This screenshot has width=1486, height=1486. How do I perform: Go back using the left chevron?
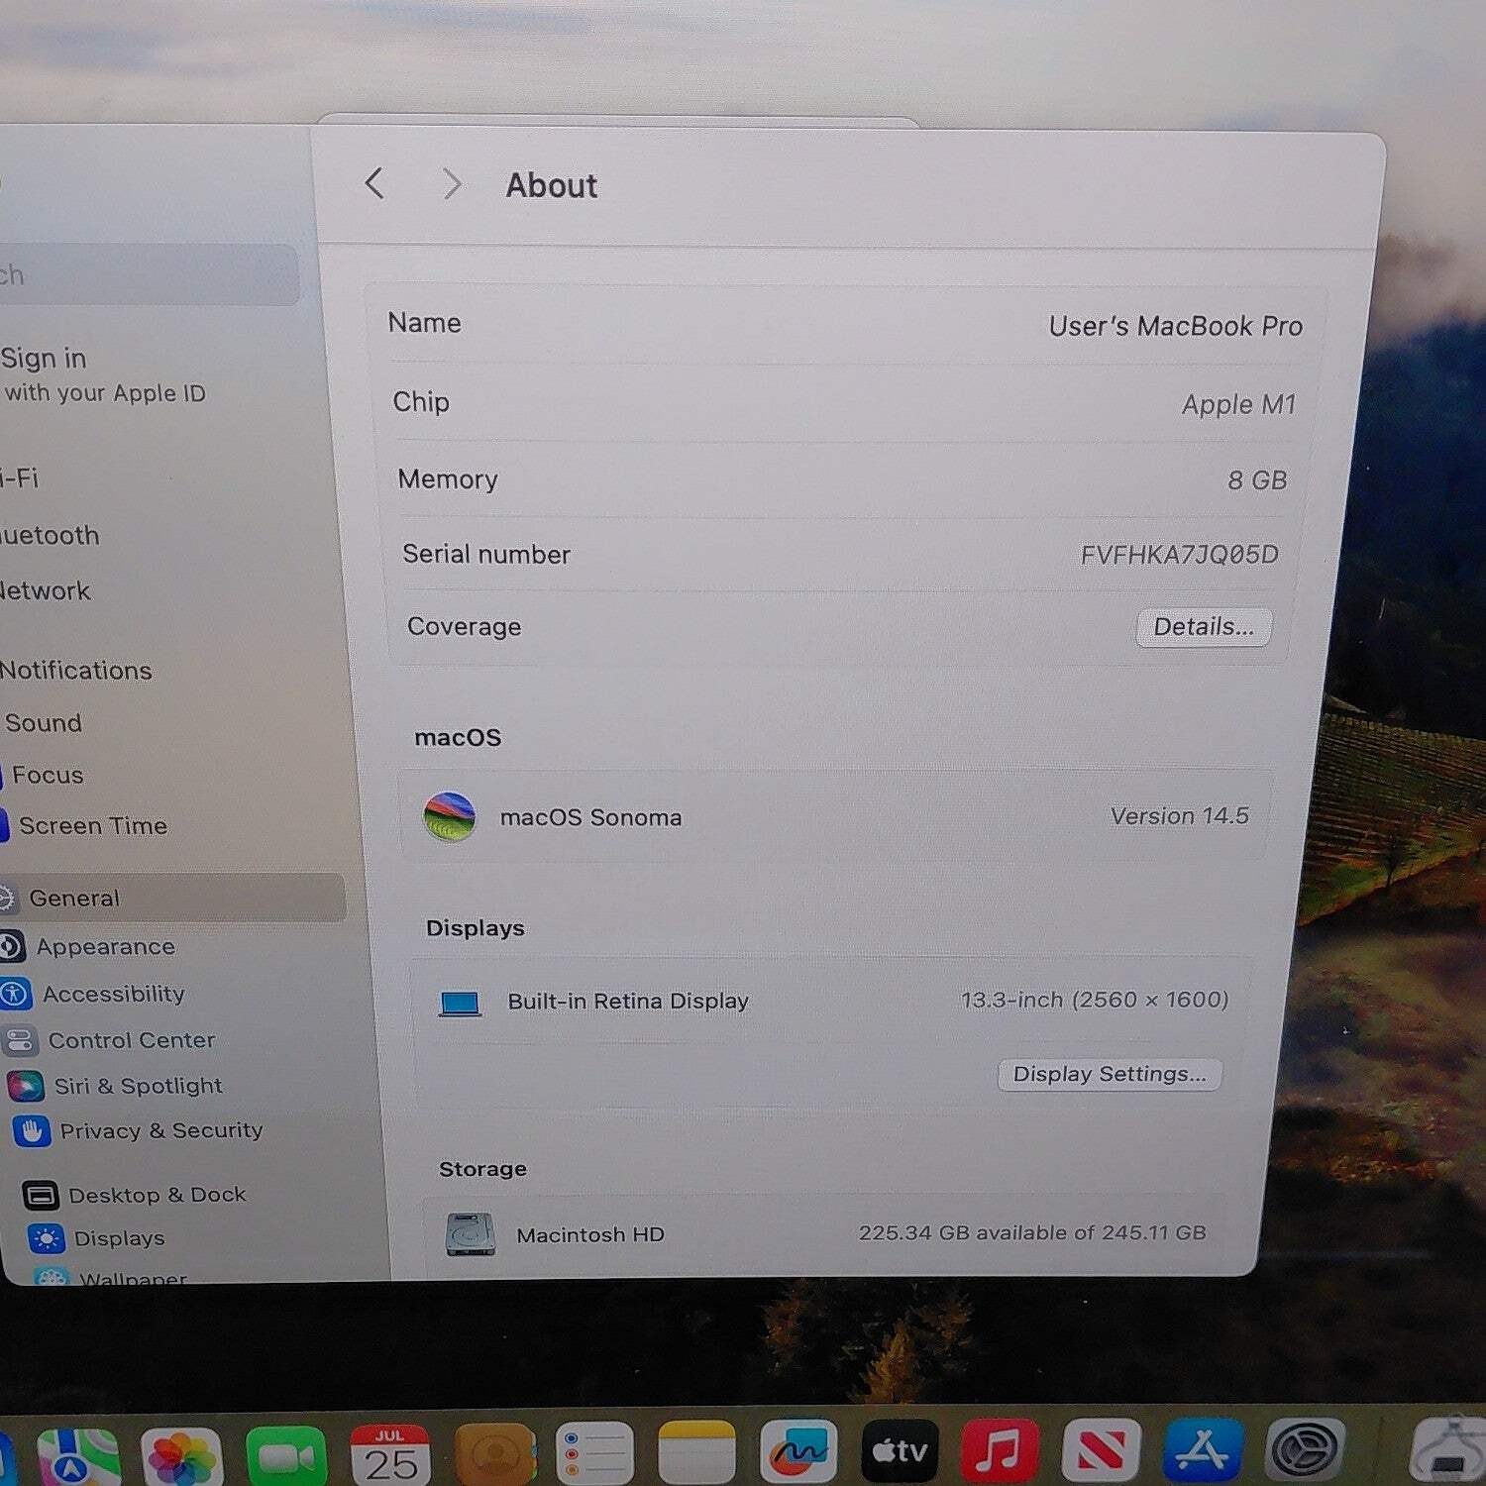pyautogui.click(x=374, y=182)
